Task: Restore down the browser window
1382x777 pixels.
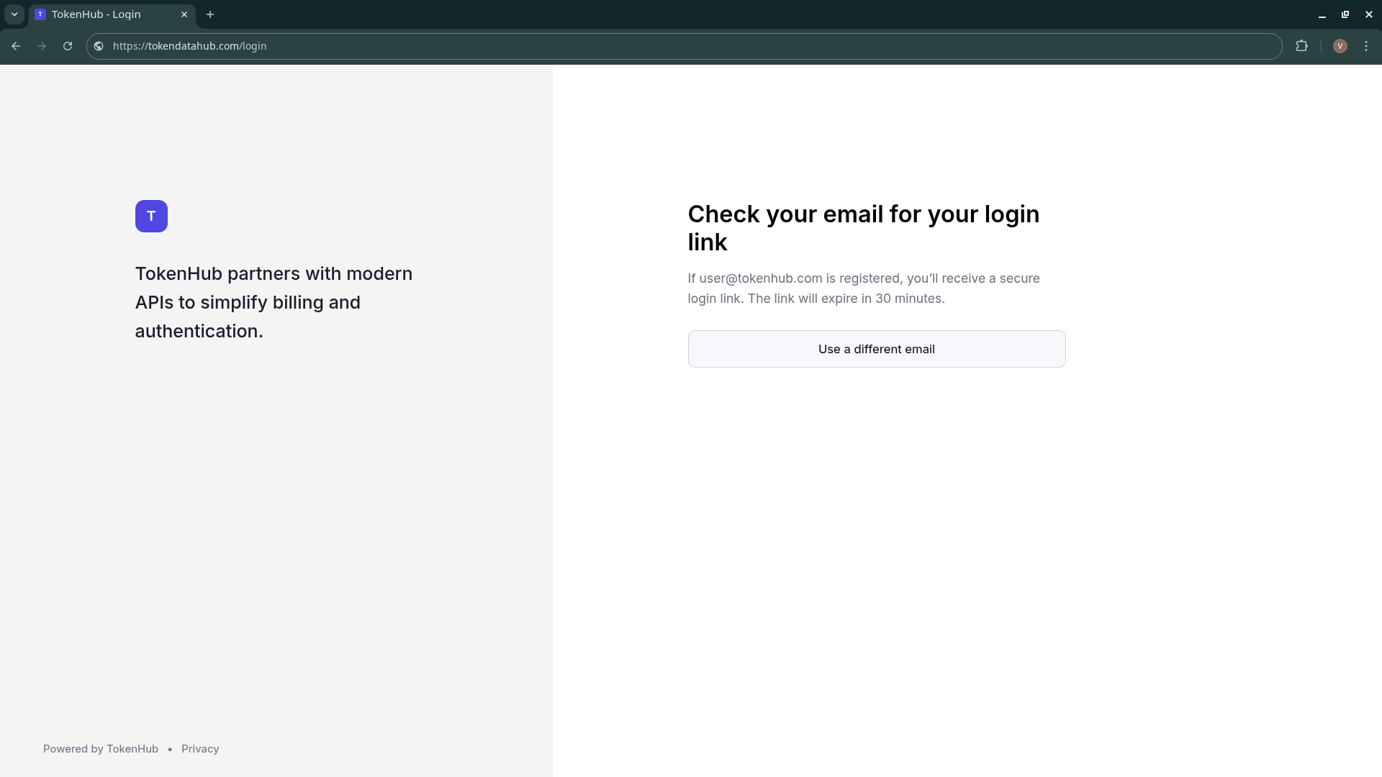Action: 1345,14
